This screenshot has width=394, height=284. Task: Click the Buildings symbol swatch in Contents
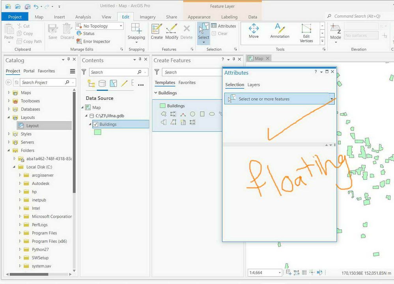pyautogui.click(x=97, y=132)
